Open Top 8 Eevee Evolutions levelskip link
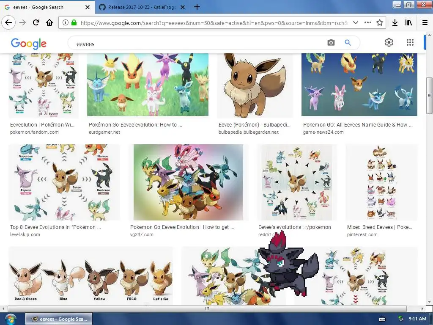433x325 pixels. [x=55, y=227]
